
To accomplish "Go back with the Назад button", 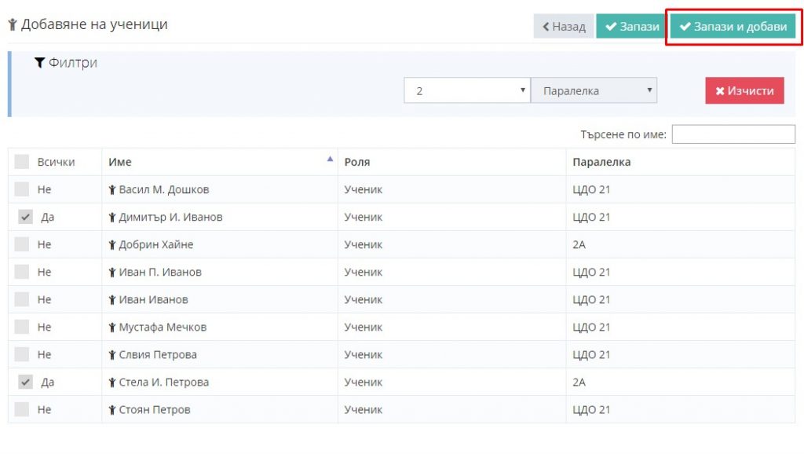I will 564,26.
